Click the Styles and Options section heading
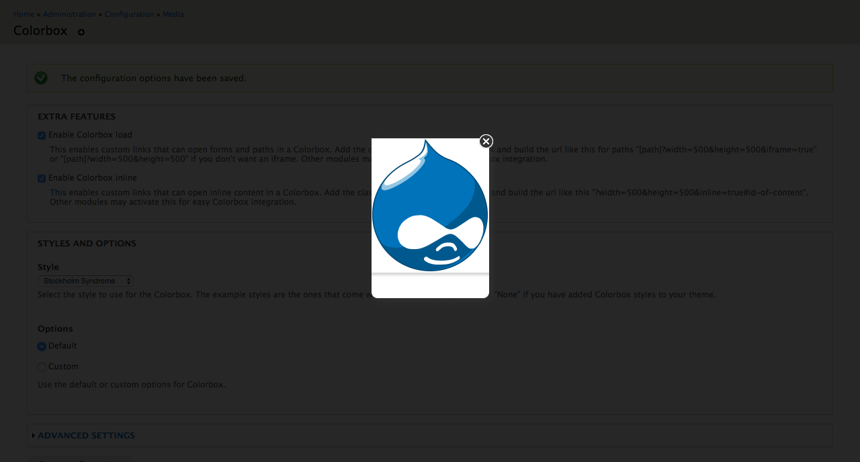The width and height of the screenshot is (860, 462). click(87, 244)
